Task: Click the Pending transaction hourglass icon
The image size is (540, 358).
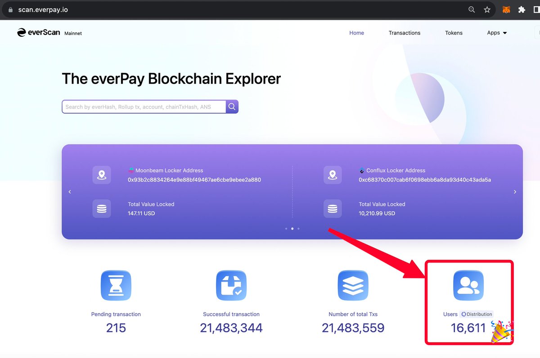Action: (x=116, y=285)
